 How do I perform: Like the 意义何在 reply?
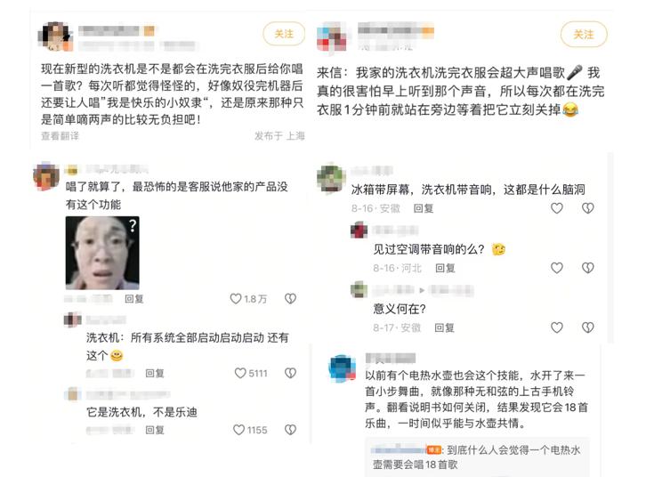point(557,327)
